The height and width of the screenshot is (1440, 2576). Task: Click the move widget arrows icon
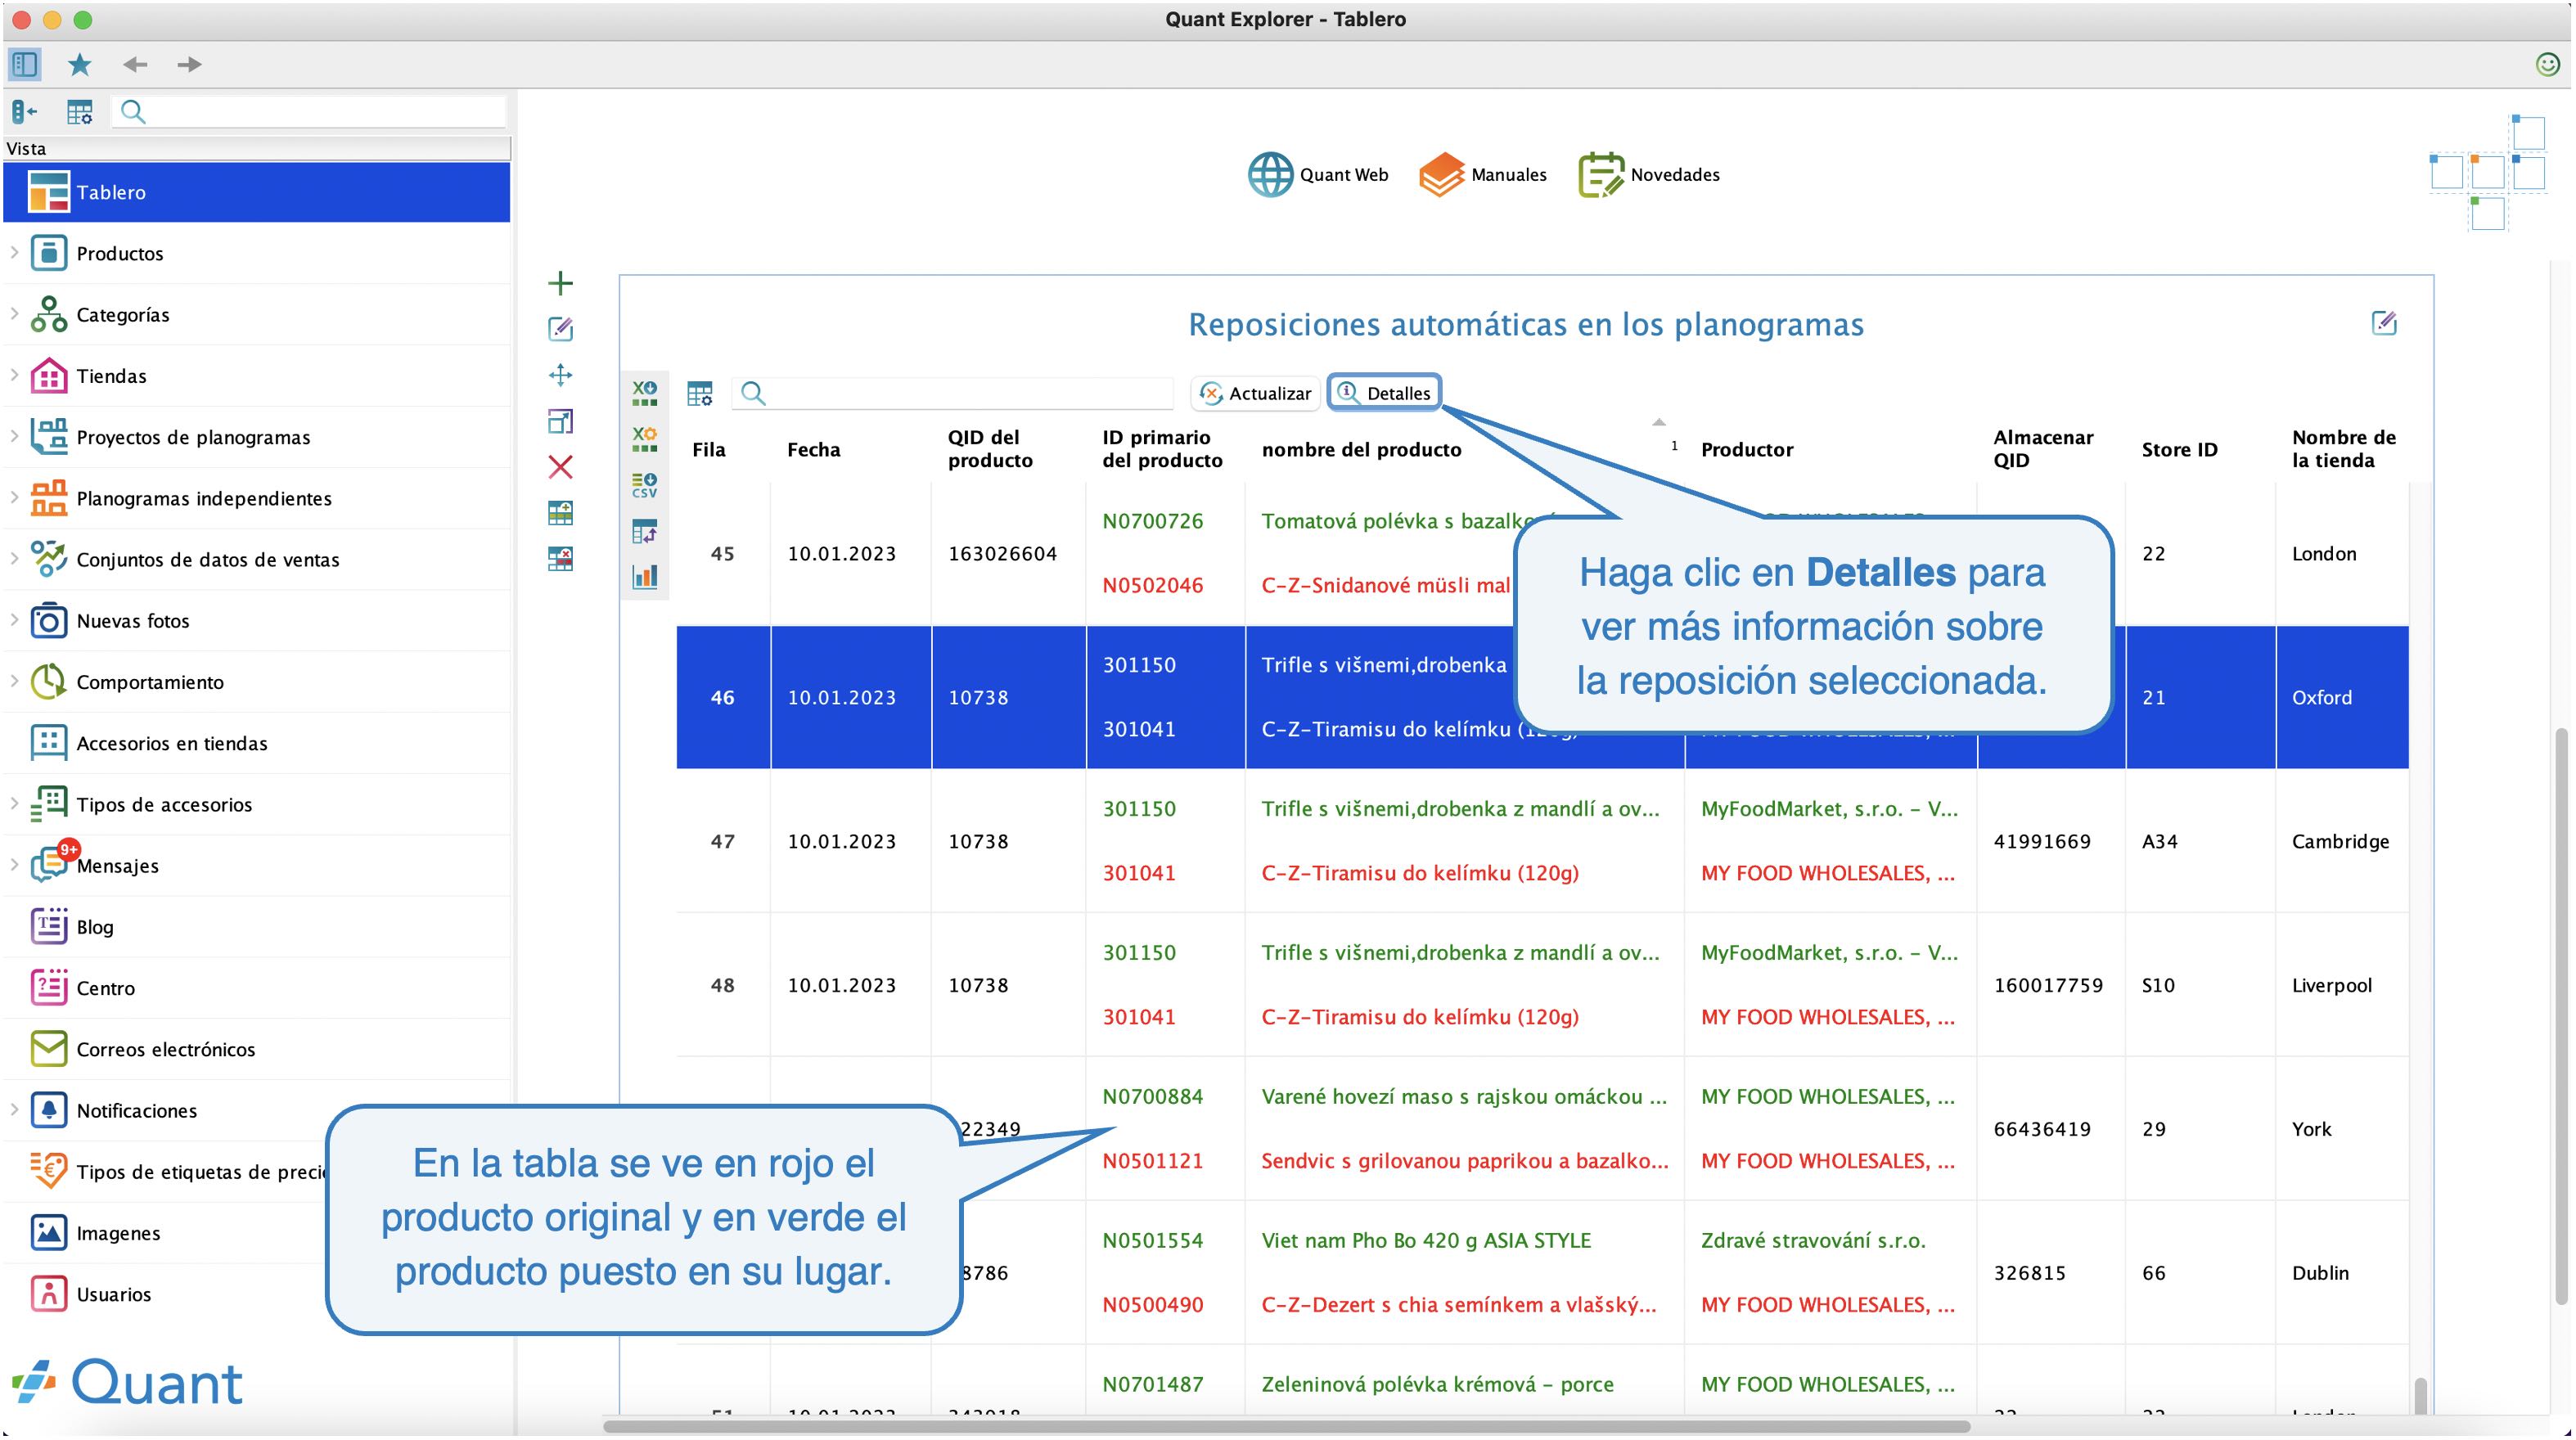click(561, 375)
